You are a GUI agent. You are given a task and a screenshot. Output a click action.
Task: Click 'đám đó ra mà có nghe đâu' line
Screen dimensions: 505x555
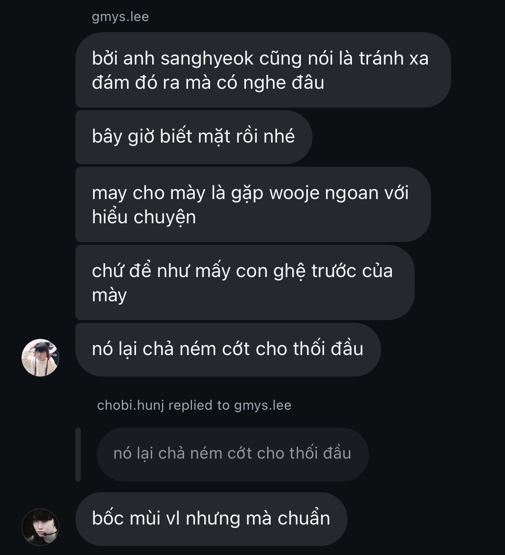(x=208, y=83)
